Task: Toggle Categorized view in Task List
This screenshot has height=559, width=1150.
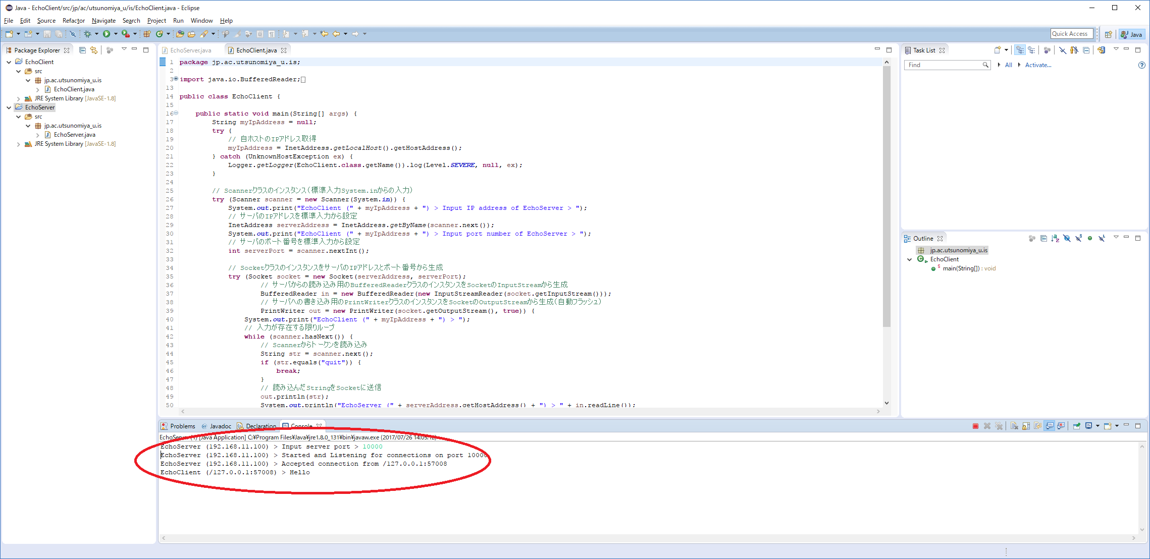Action: coord(1020,50)
